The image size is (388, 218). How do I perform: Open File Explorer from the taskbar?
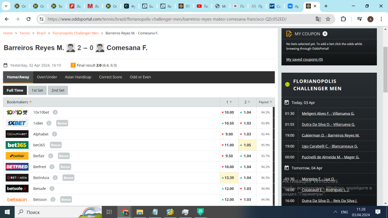point(140,212)
